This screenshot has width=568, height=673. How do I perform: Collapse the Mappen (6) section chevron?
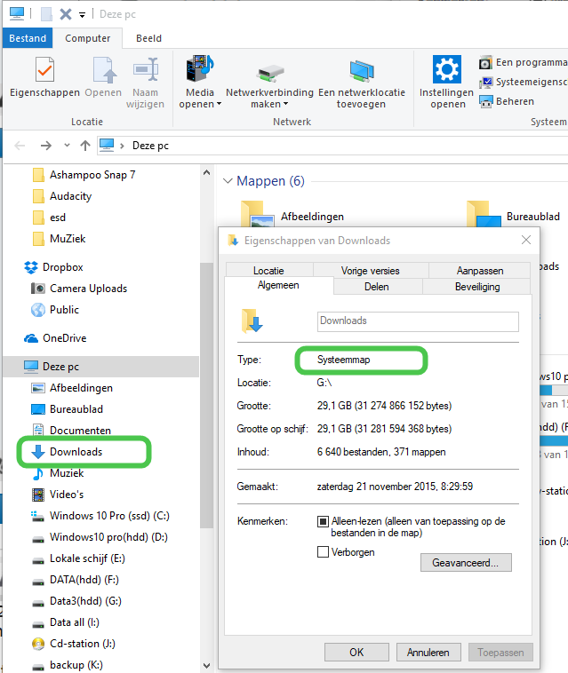point(228,181)
